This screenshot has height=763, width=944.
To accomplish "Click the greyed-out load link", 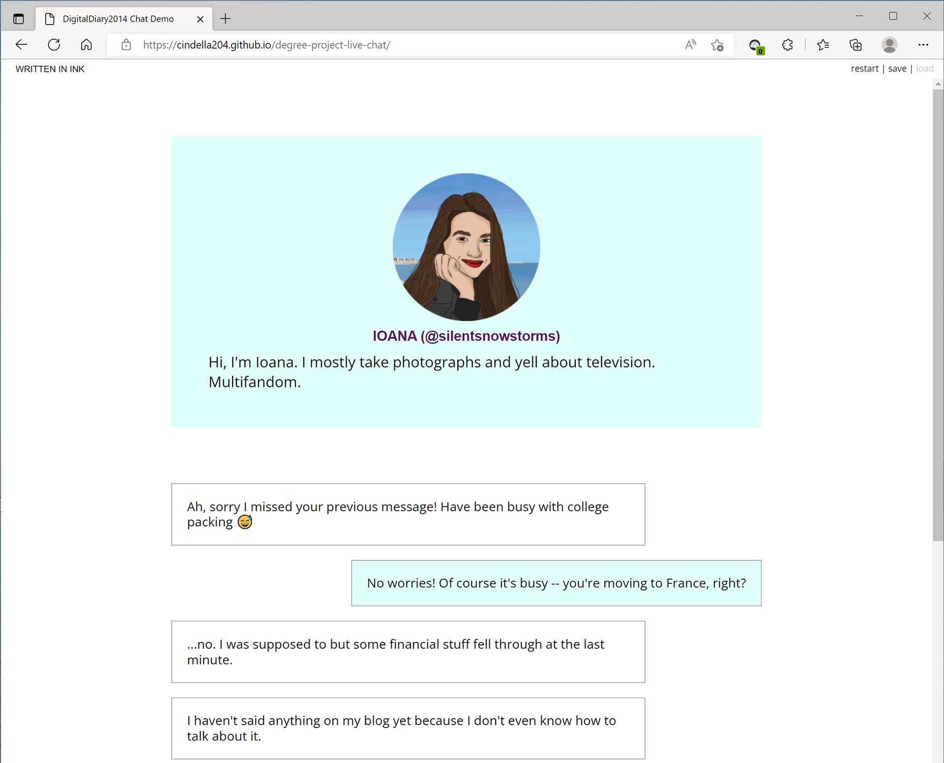I will coord(925,68).
